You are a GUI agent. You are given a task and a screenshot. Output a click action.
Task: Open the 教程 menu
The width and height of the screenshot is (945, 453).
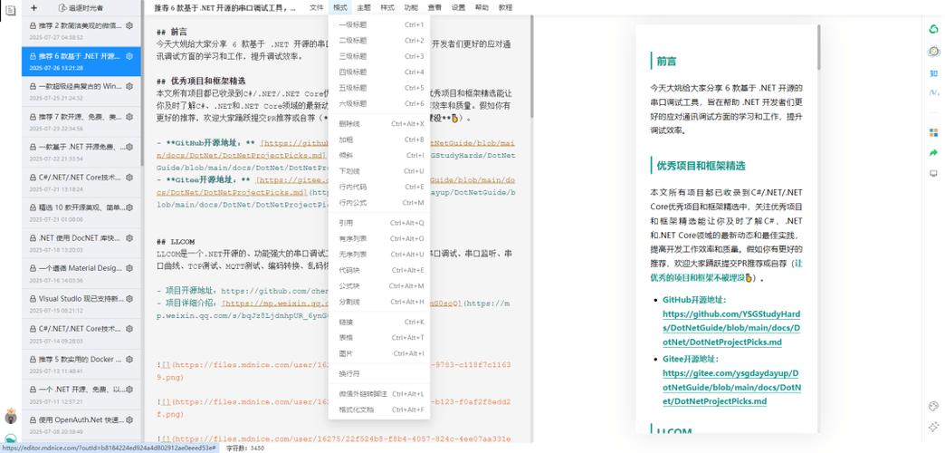point(506,8)
